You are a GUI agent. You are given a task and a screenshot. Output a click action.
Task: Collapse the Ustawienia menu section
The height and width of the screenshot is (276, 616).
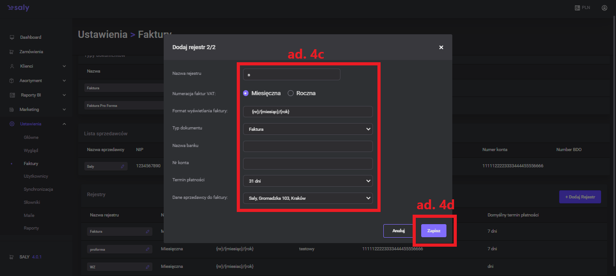[64, 124]
